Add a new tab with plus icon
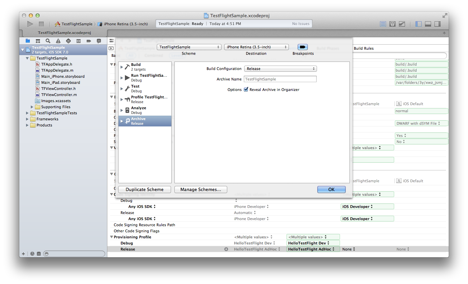The height and width of the screenshot is (284, 468). pyautogui.click(x=444, y=33)
